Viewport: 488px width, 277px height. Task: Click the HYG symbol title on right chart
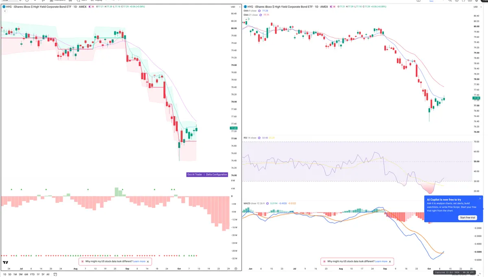[288, 7]
